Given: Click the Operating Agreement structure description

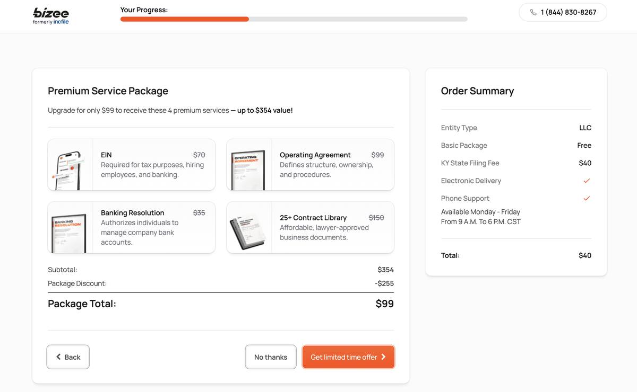Looking at the screenshot, I should pos(326,170).
